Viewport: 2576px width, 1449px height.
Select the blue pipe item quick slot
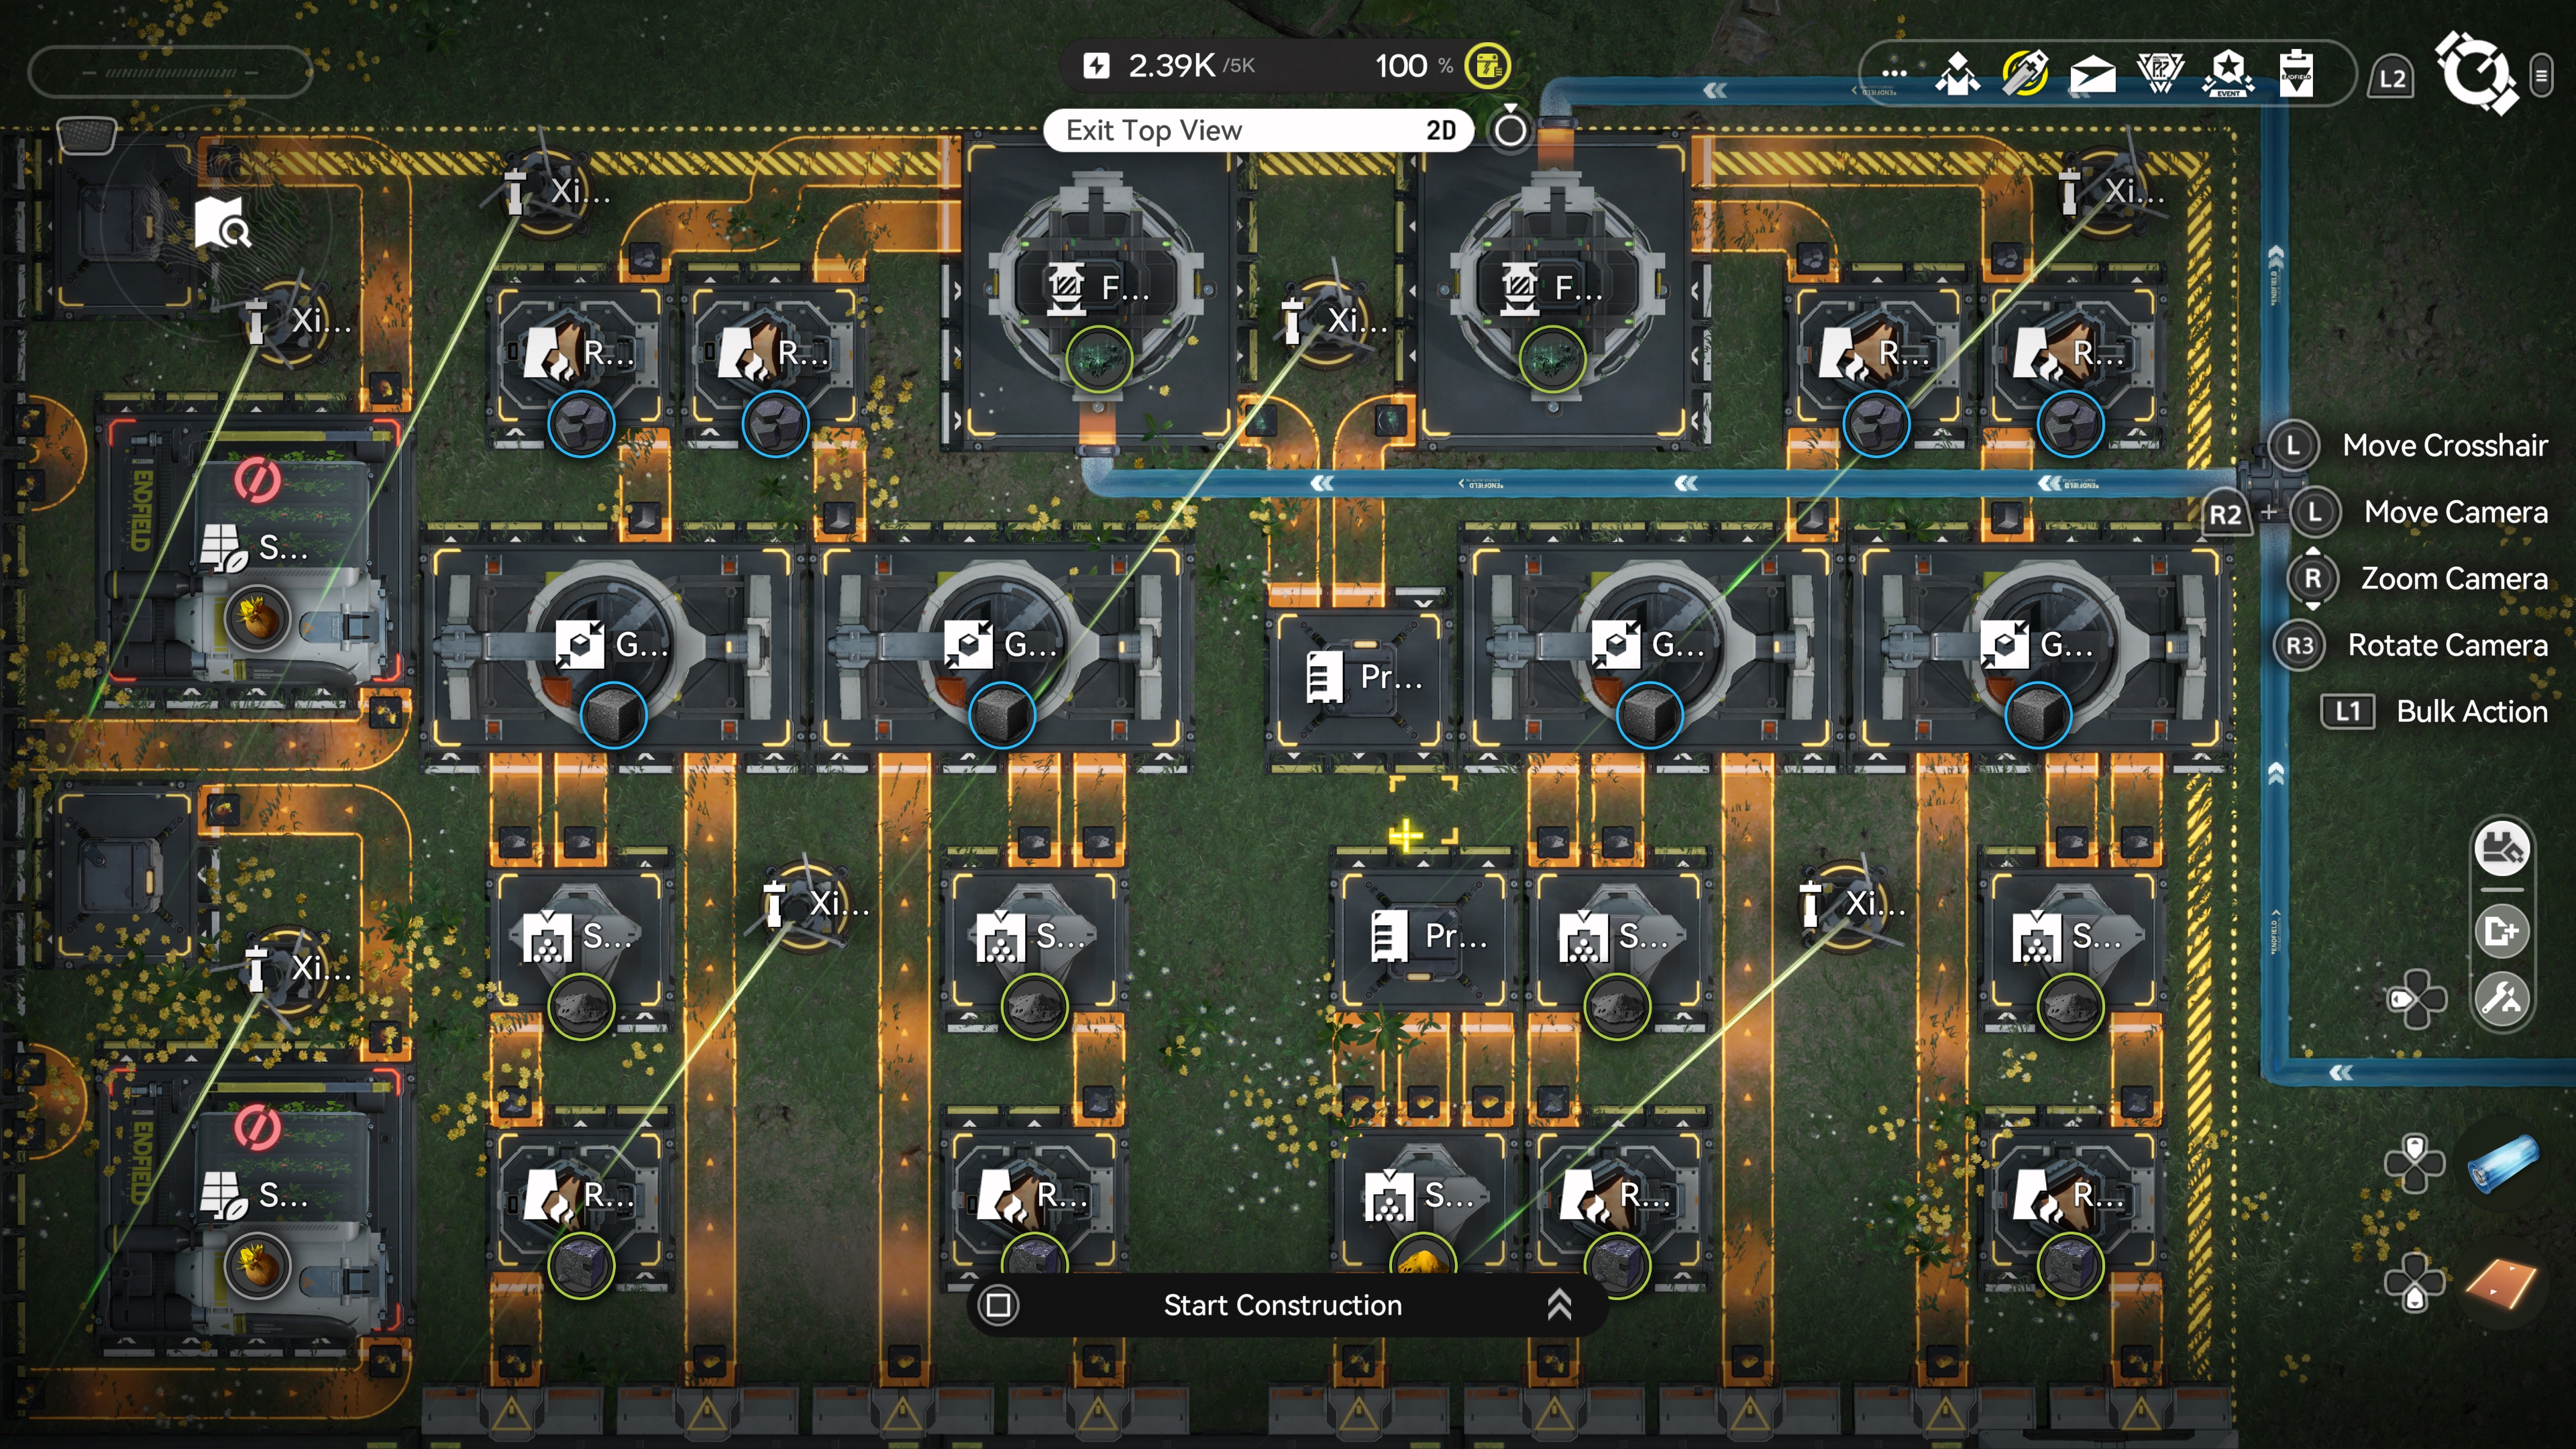pos(2503,1164)
